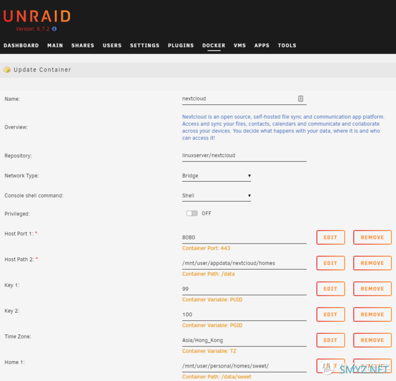396x381 pixels.
Task: Click the 'Overview:' label
Action: point(16,128)
